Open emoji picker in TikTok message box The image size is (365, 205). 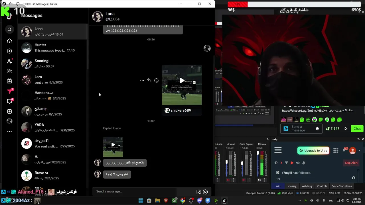205,192
